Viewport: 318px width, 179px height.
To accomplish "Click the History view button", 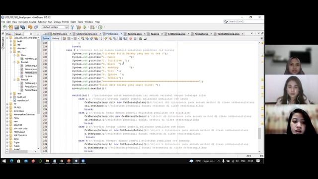I will click(x=56, y=38).
